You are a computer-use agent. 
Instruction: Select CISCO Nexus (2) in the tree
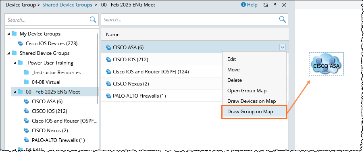click(50, 131)
